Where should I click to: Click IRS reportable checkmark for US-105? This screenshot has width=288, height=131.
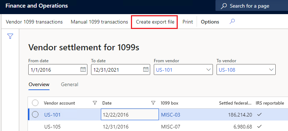click(259, 126)
